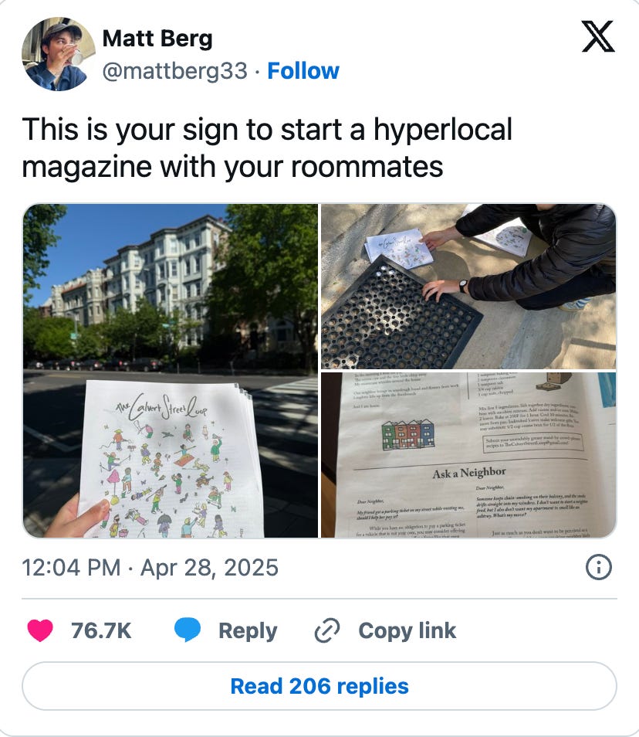This screenshot has height=737, width=639.
Task: Open the @mattberg33 handle link
Action: 174,71
